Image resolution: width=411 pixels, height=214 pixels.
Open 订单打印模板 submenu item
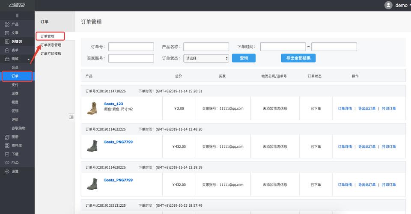pos(51,53)
